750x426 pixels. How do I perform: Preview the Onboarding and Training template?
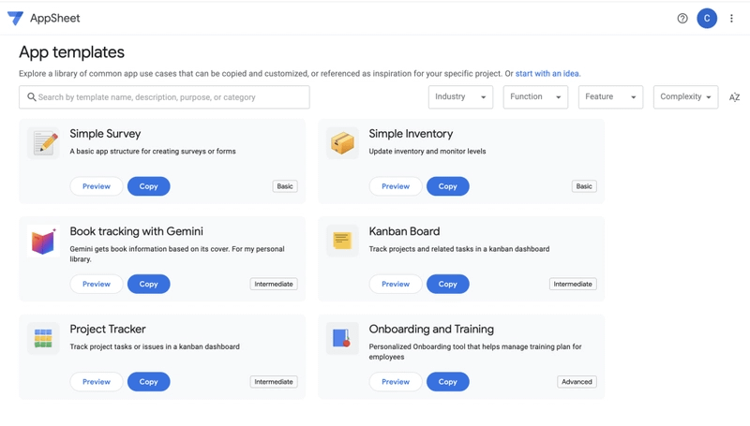[x=396, y=382]
